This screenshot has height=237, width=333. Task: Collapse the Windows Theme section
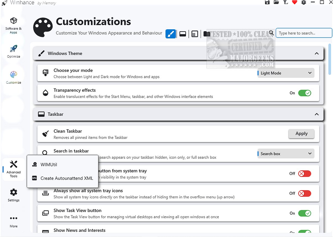point(317,54)
